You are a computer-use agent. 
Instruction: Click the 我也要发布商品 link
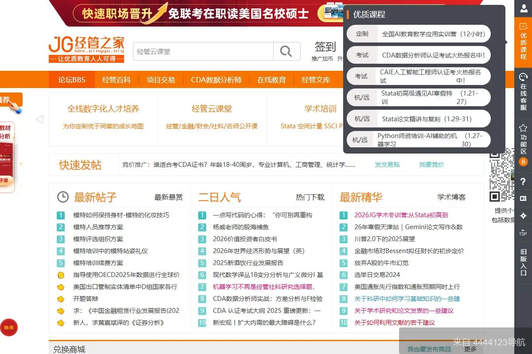pos(429,349)
